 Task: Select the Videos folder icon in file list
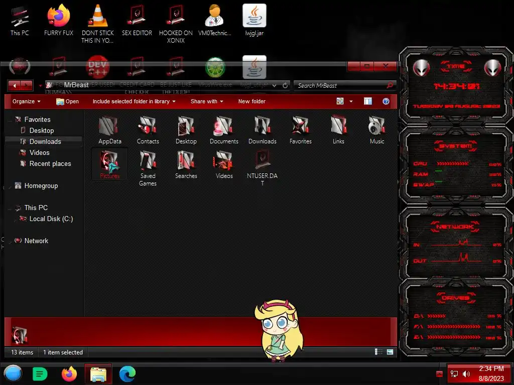(224, 164)
